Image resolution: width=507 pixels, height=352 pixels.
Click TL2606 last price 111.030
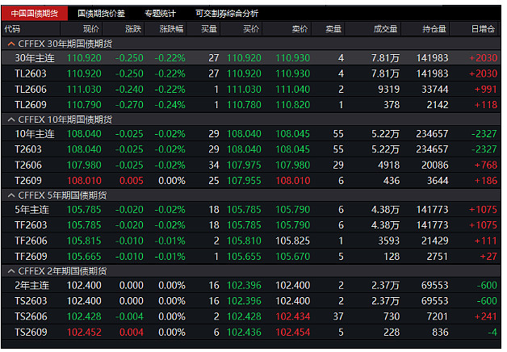[x=84, y=90]
